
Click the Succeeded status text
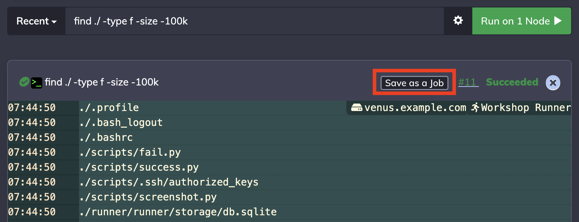coord(512,82)
